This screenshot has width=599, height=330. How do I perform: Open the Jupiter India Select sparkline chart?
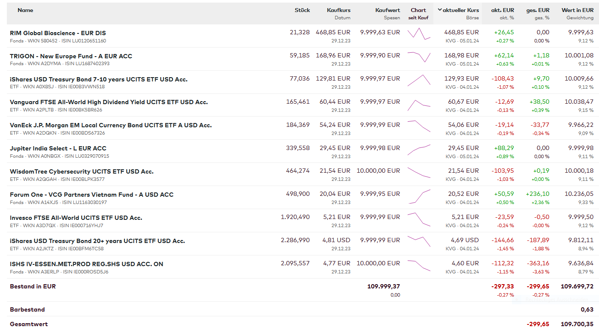419,150
